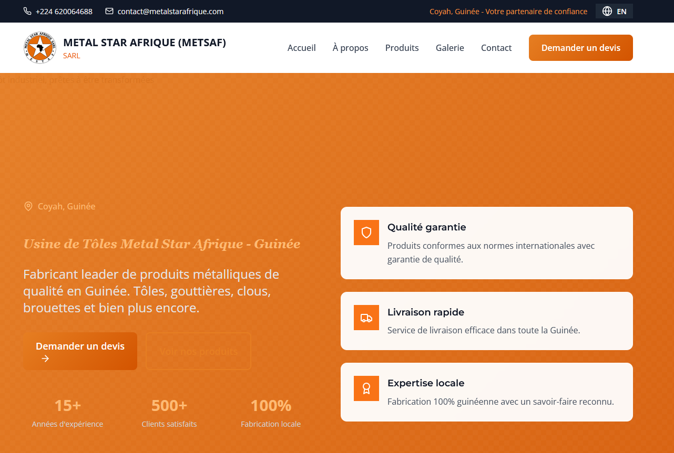Click the award ribbon icon on Expertise locale
The image size is (674, 453).
366,388
